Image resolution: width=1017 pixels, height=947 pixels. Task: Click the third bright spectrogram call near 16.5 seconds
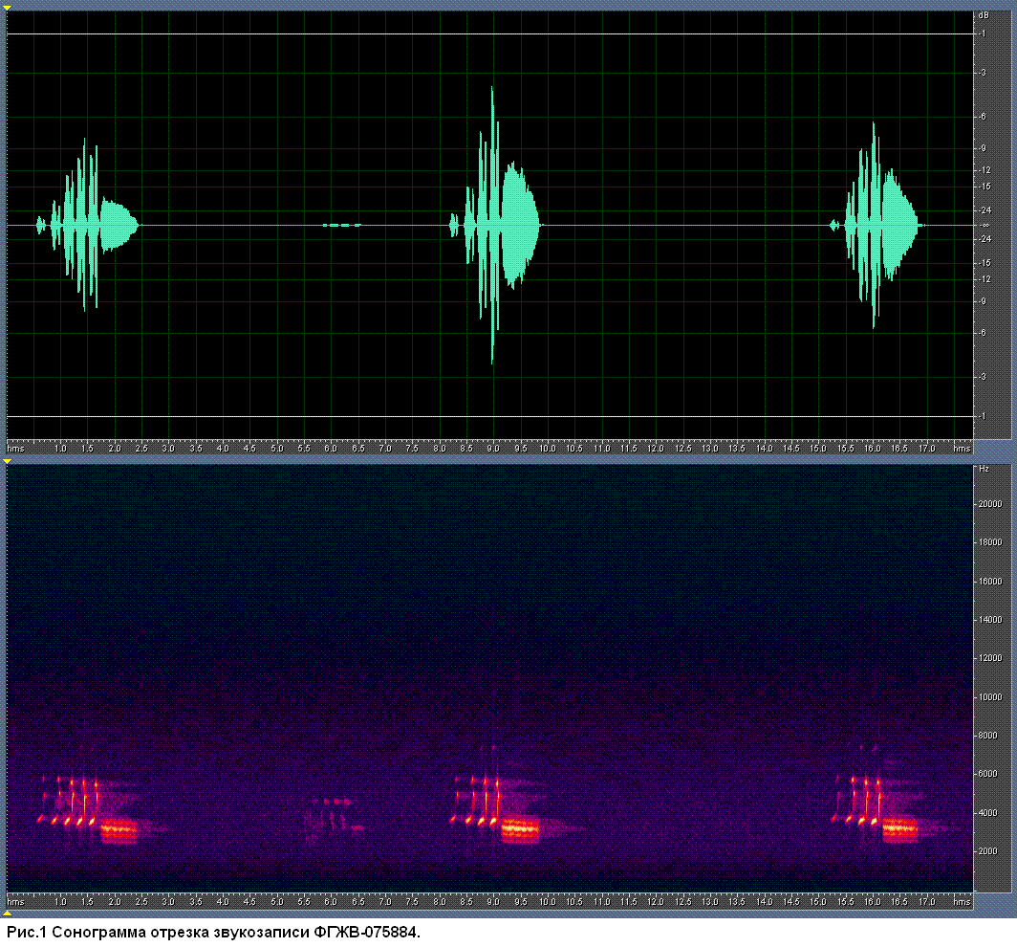pyautogui.click(x=899, y=830)
